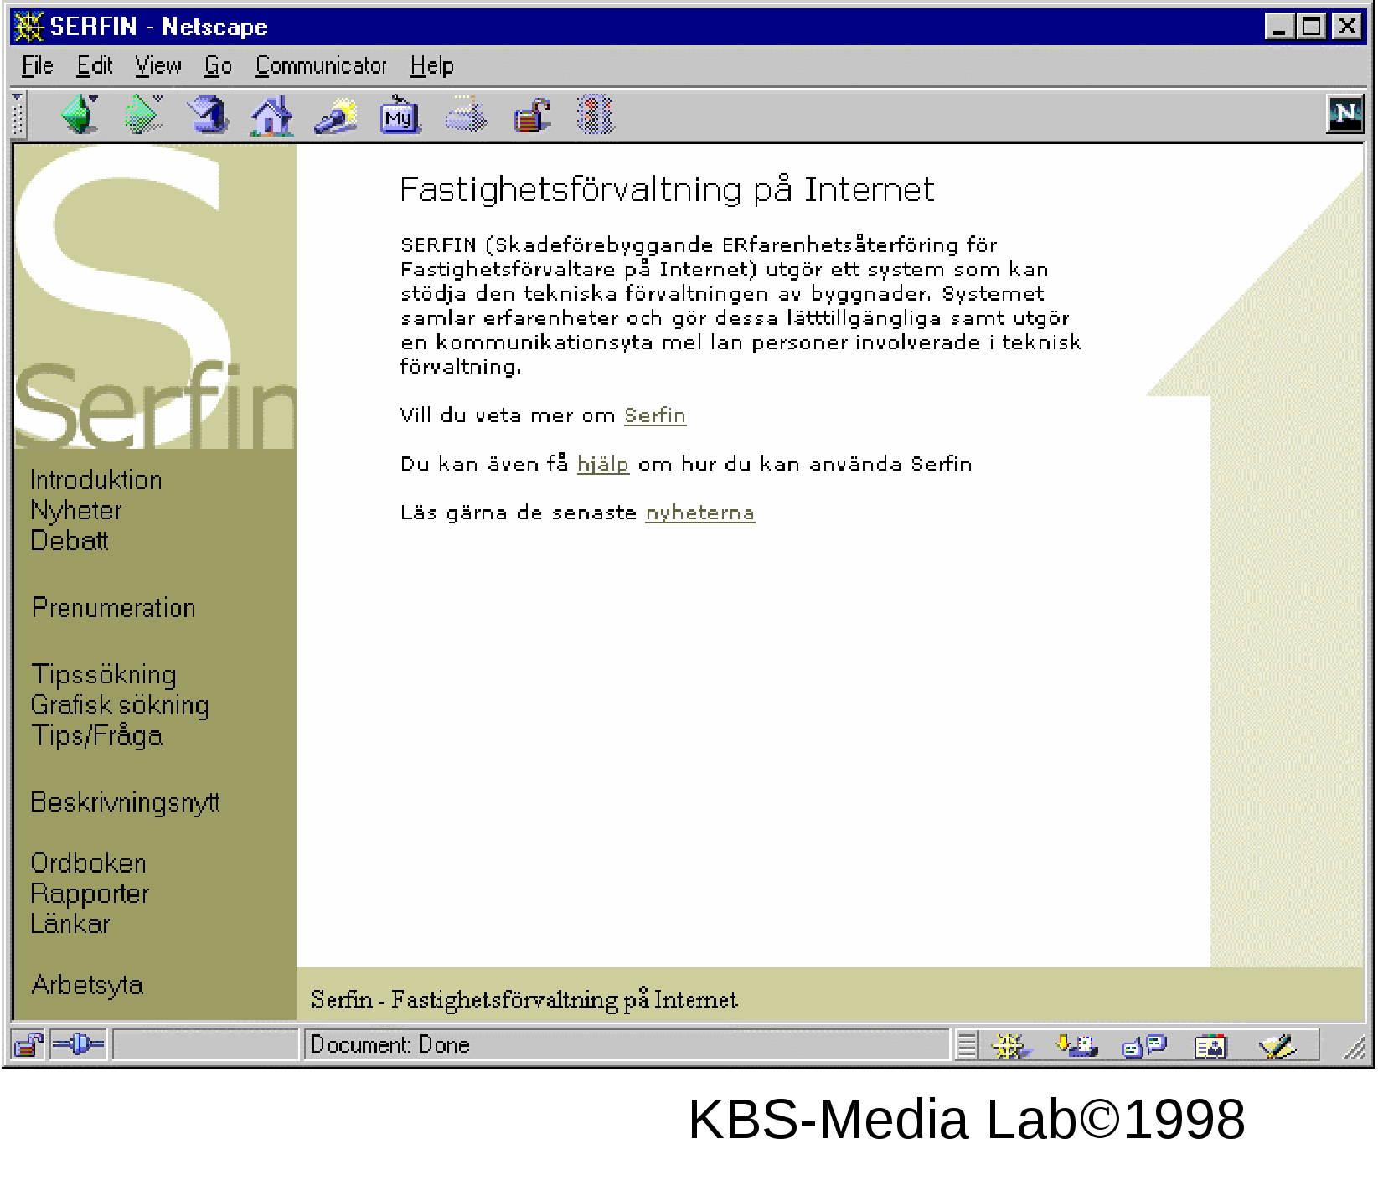Open Address Book from component bar
Screen dimensions: 1378x1180
(x=1210, y=1045)
